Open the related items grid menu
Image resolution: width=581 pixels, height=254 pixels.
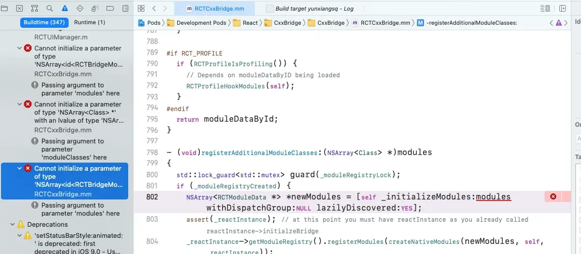click(141, 8)
